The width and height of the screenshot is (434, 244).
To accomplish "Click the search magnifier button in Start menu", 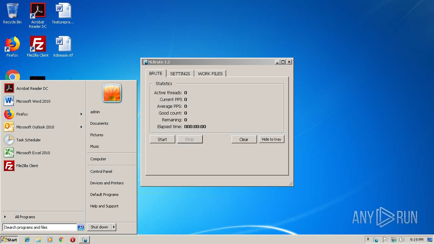I will pos(81,227).
